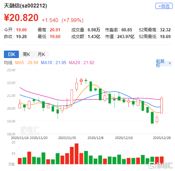The height and width of the screenshot is (171, 175).
Task: Select the MA5 moving average label
Action: coord(27,63)
